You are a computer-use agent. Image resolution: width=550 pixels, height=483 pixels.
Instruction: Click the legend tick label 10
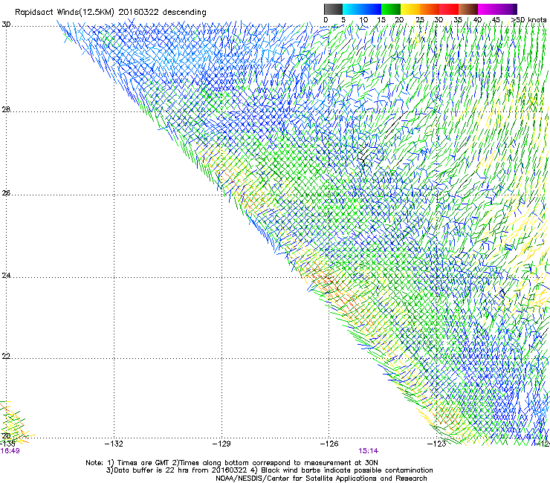pyautogui.click(x=363, y=20)
